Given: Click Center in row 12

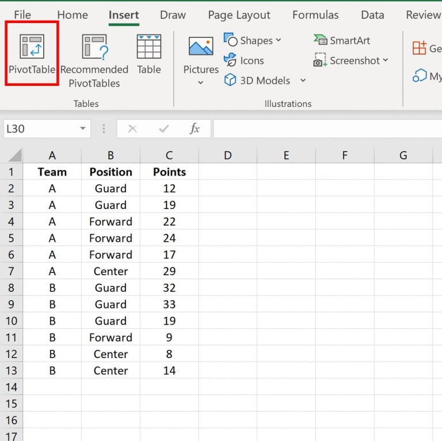Looking at the screenshot, I should [x=110, y=353].
